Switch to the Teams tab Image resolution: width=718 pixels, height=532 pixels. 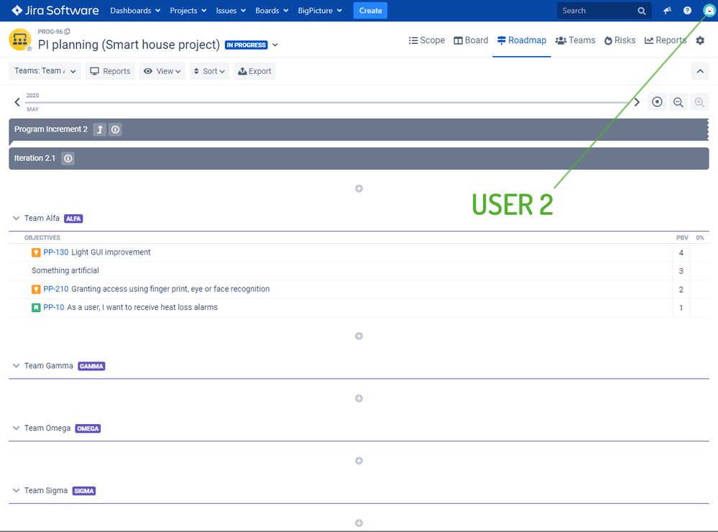point(575,40)
